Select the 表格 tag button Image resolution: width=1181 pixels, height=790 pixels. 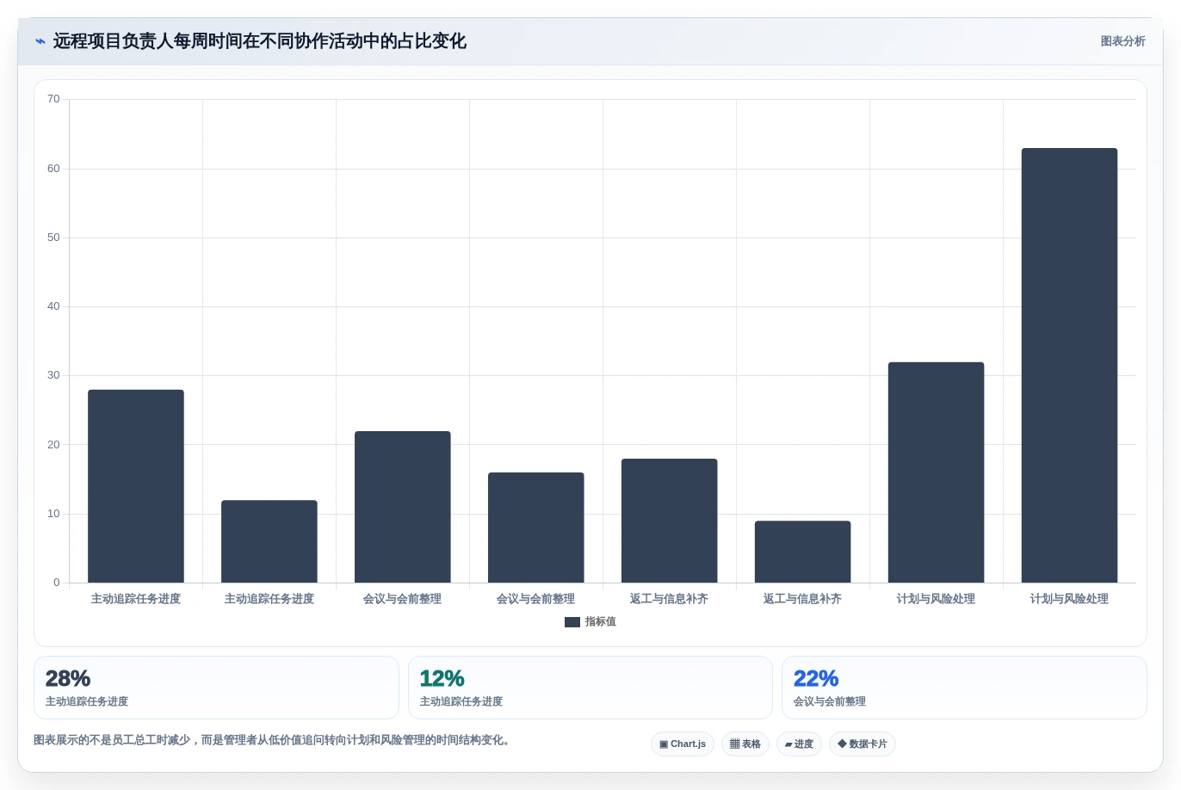coord(745,744)
